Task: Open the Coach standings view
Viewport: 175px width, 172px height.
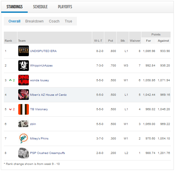Action: 54,21
